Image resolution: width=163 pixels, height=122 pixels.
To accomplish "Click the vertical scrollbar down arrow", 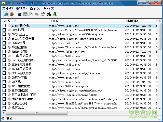I will click(160, 109).
